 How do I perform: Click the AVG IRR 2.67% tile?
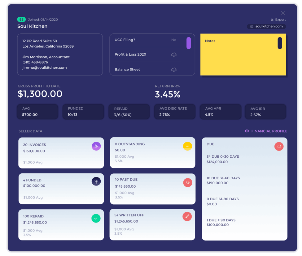tap(265, 112)
